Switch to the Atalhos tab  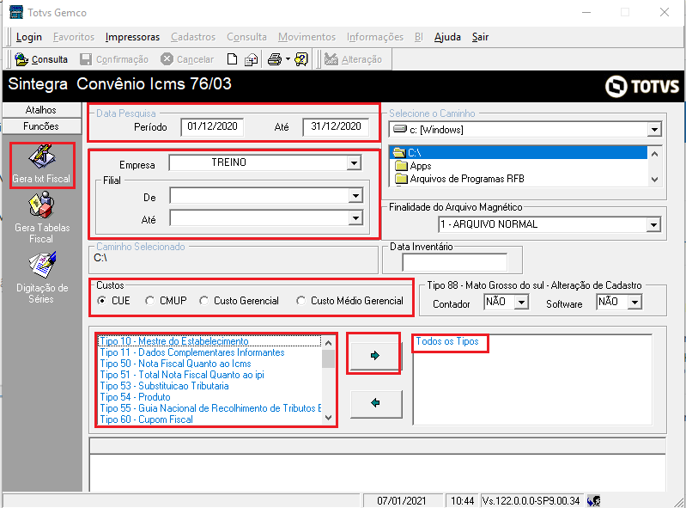tap(41, 109)
